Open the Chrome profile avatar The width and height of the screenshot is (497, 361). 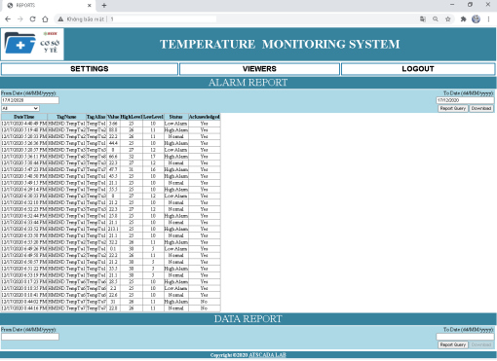(x=476, y=19)
